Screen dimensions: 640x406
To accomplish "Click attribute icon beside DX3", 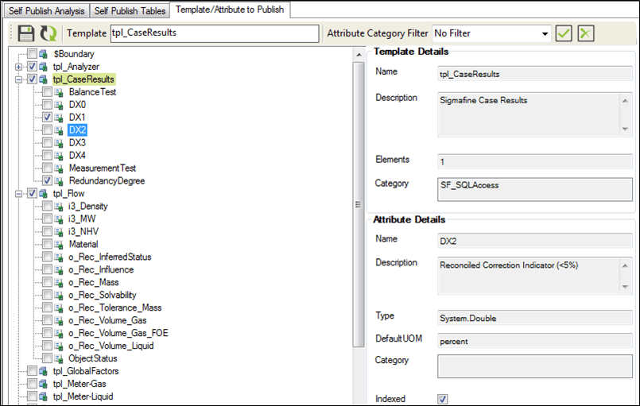I will (x=58, y=143).
